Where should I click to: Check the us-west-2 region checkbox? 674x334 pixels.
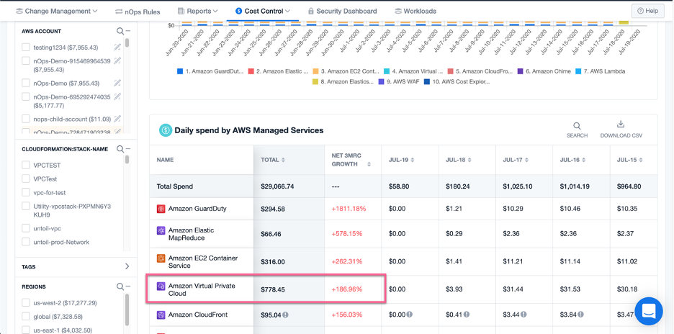(x=26, y=302)
